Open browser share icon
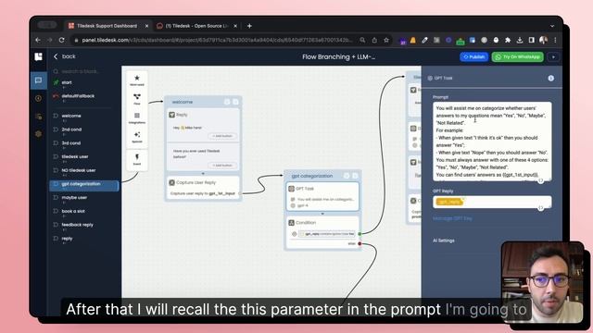This screenshot has height=333, width=593. point(374,40)
